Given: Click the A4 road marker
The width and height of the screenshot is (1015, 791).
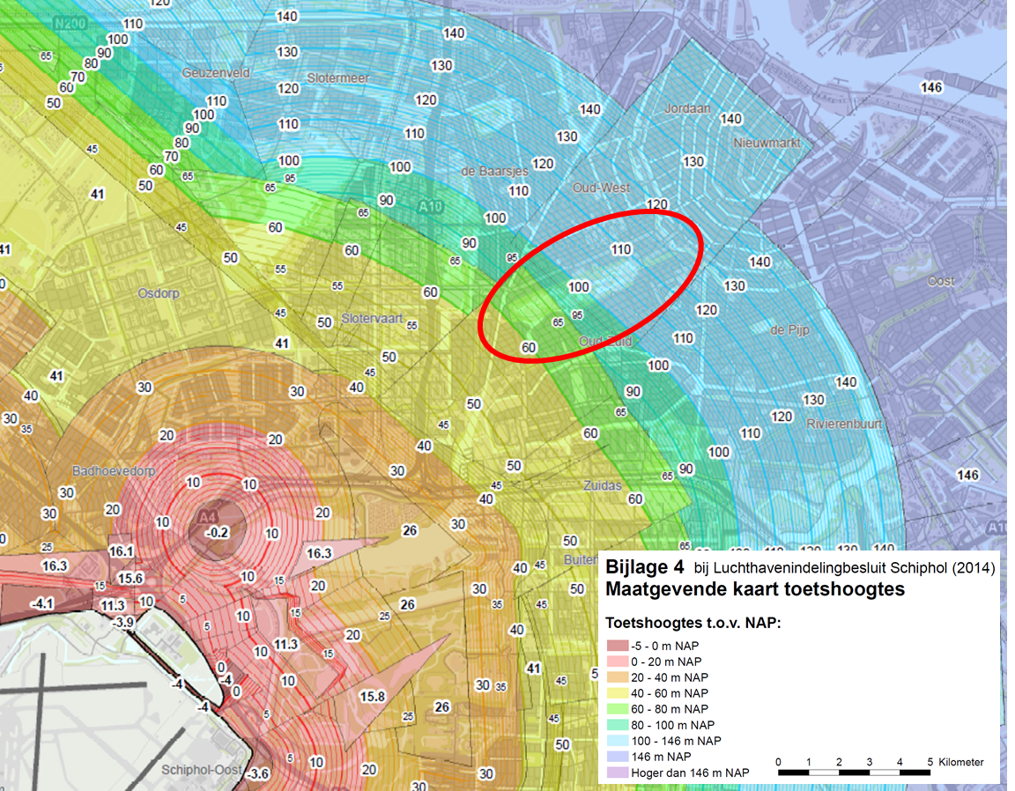Looking at the screenshot, I should tap(207, 517).
